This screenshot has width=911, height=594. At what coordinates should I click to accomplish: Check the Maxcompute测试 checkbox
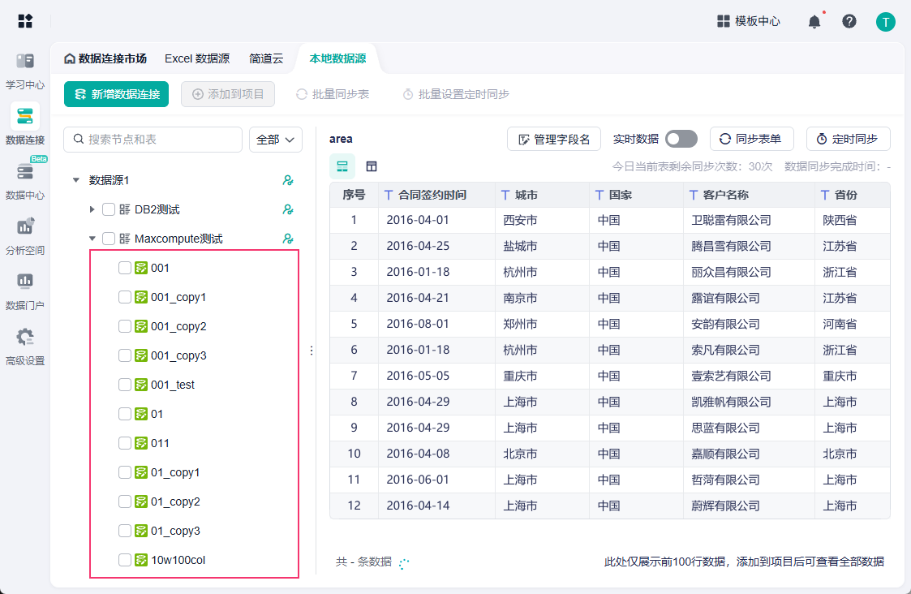pyautogui.click(x=109, y=239)
